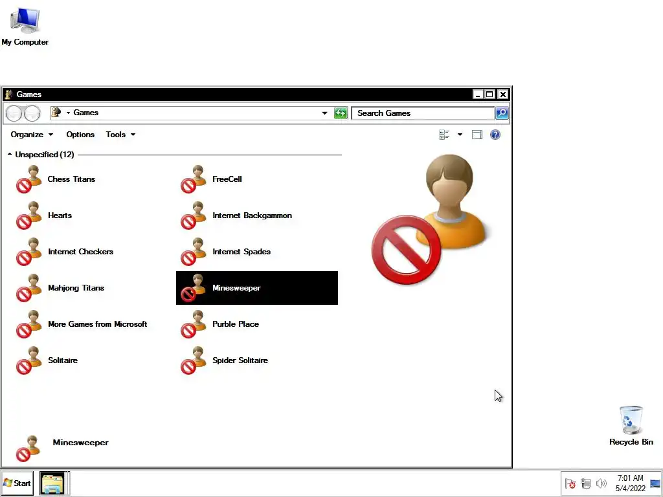Click the Chess Titans label
Viewport: 663px width, 497px height.
pyautogui.click(x=71, y=179)
